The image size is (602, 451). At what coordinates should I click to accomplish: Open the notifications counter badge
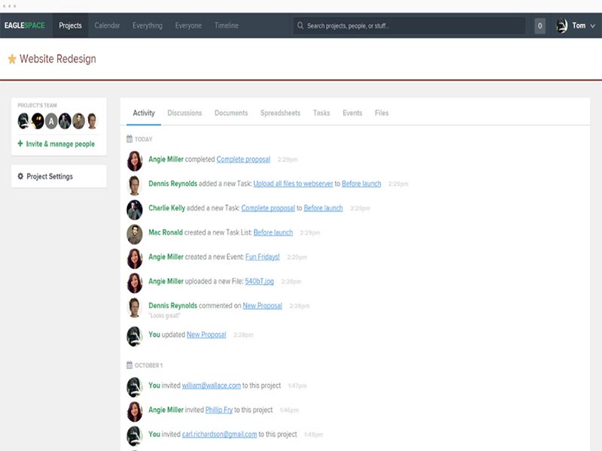point(540,26)
